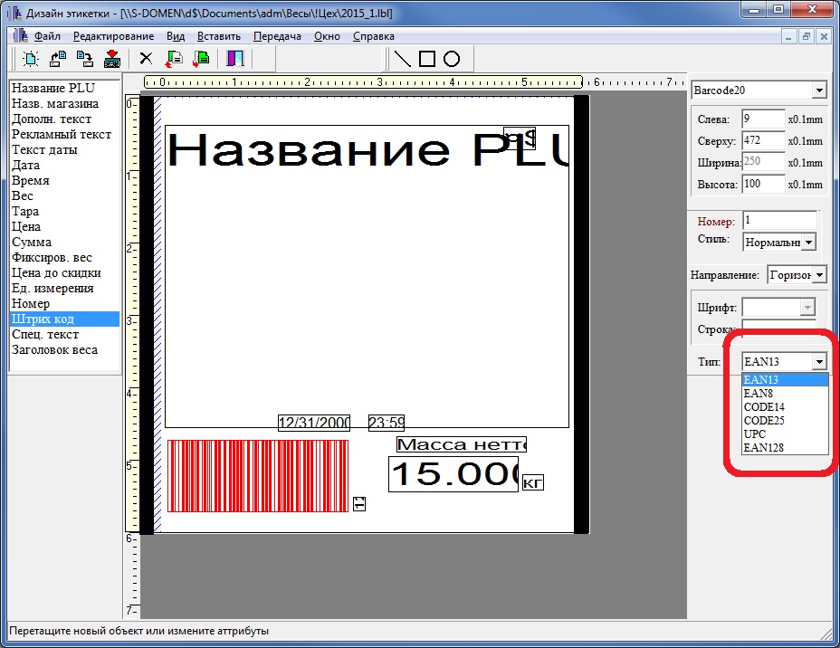Click the purple door exit icon

pyautogui.click(x=235, y=59)
